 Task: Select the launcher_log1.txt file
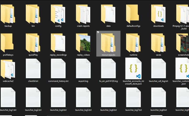click(x=8, y=97)
